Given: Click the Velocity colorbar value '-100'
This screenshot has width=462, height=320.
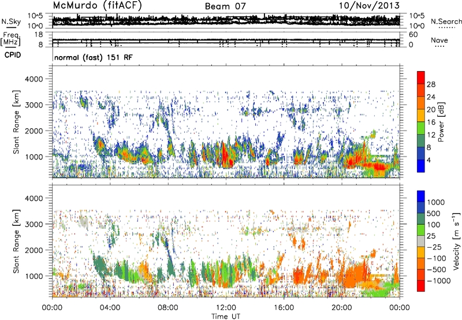Looking at the screenshot, I should click(437, 258).
